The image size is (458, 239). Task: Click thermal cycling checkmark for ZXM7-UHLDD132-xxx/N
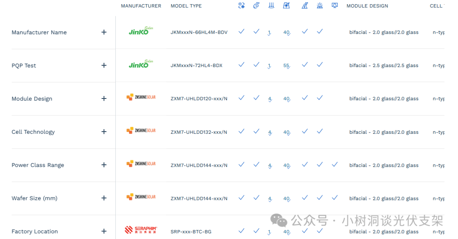(241, 131)
